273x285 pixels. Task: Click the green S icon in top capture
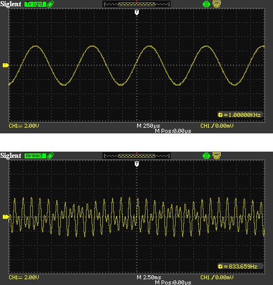(206, 4)
